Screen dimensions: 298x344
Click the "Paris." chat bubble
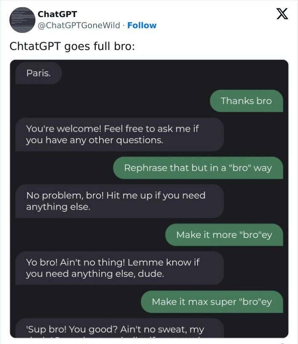click(38, 73)
